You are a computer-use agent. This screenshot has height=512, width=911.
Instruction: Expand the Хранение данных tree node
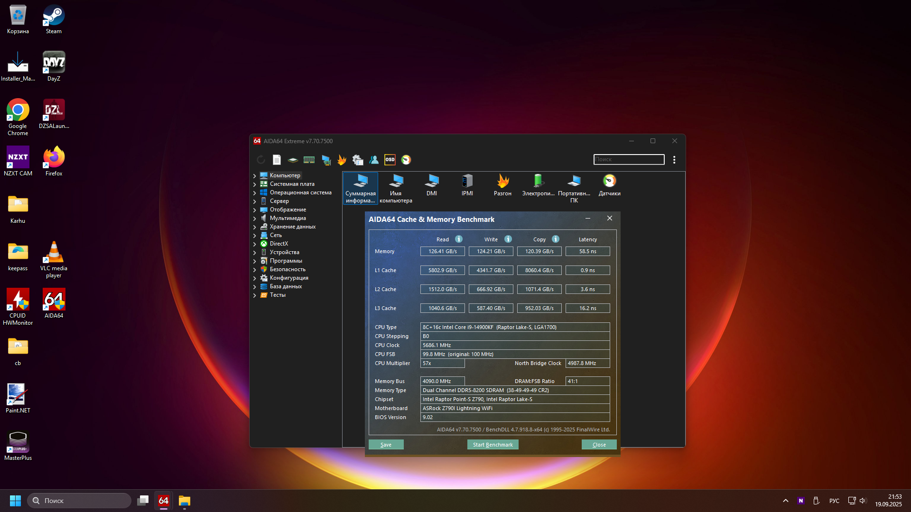click(x=255, y=227)
